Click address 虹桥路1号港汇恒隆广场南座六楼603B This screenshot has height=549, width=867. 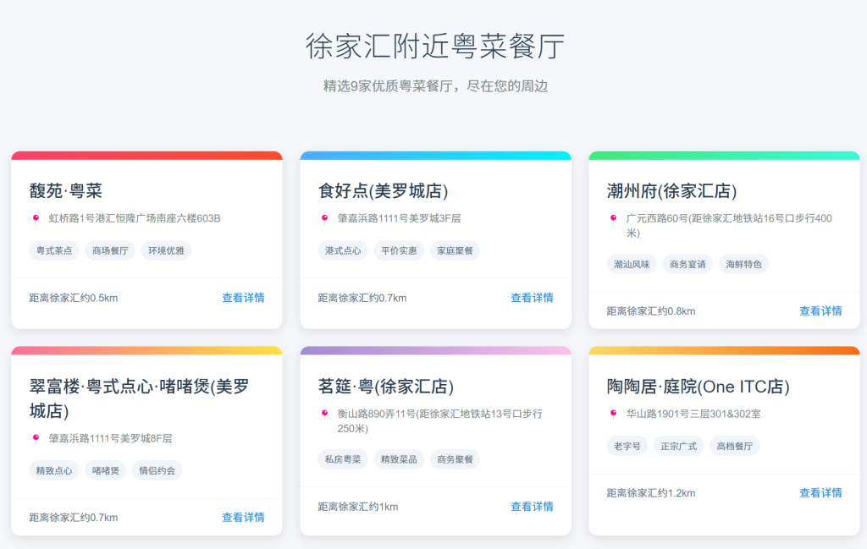[x=135, y=219]
